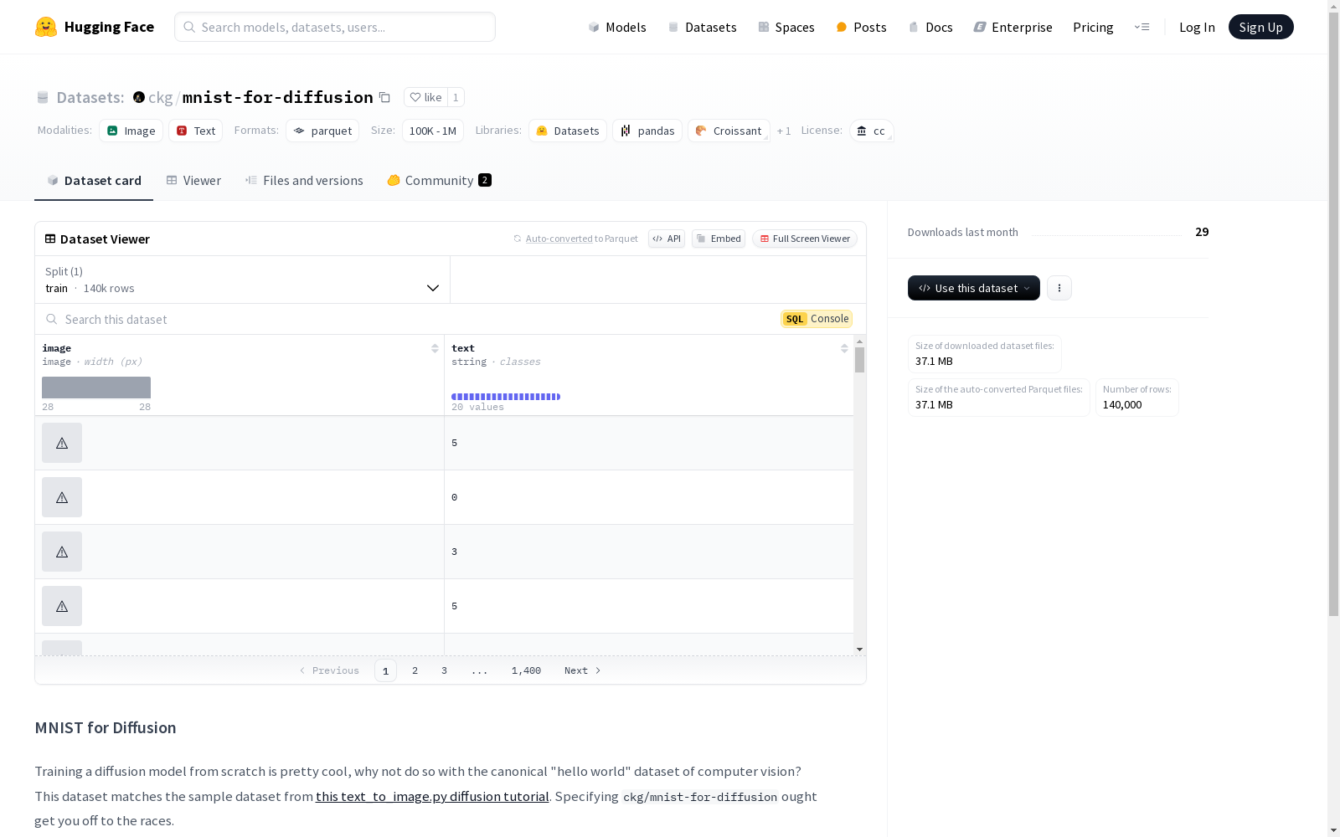The height and width of the screenshot is (837, 1340).
Task: Open Docs in the top navigation
Action: click(x=930, y=27)
